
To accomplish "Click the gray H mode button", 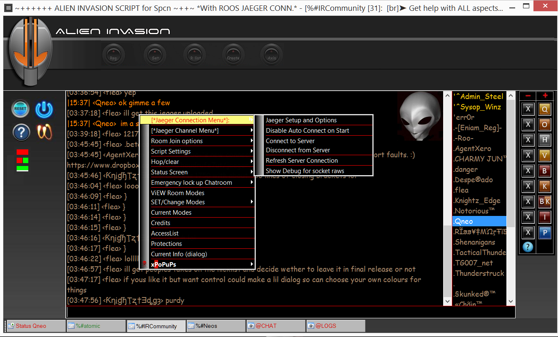I will [x=545, y=140].
